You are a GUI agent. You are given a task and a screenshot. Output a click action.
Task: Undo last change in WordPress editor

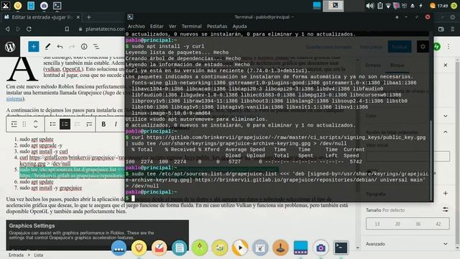point(60,47)
